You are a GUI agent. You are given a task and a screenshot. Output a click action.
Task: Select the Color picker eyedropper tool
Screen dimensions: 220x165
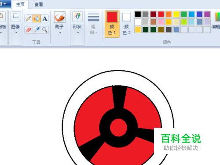(x=37, y=30)
